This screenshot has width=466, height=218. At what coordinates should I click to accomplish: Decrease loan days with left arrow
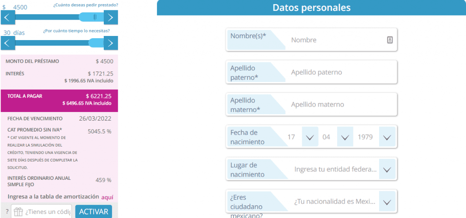(8, 43)
